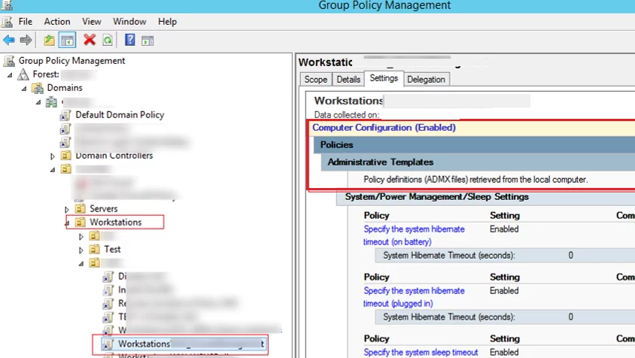Screen dimensions: 635x358
Task: Select the Default Domain Policy tree item
Action: pyautogui.click(x=120, y=115)
